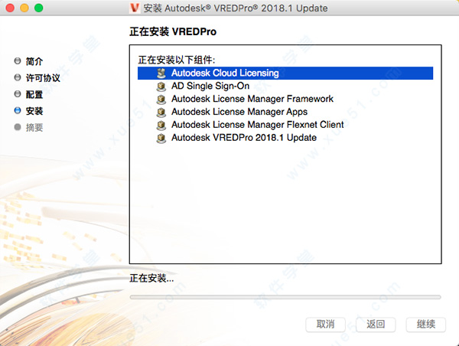The height and width of the screenshot is (346, 459).
Task: Select the Autodesk Cloud Licensing row
Action: point(285,73)
